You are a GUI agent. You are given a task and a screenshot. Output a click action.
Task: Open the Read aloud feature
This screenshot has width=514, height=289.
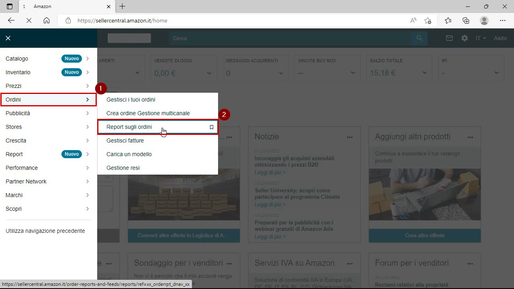pyautogui.click(x=413, y=20)
